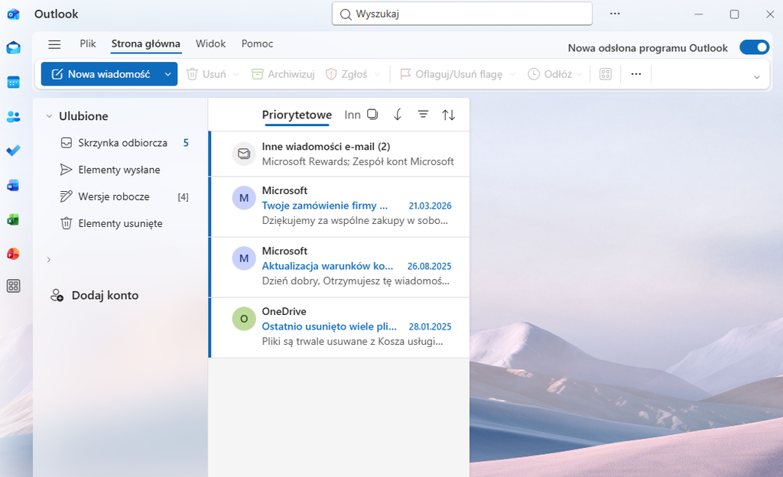Open the Pomoc ribbon tab
Screen dimensions: 783x477
pyautogui.click(x=257, y=44)
